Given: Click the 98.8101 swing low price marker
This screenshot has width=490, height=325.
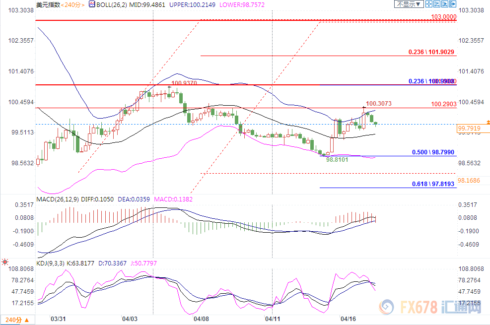Looking at the screenshot, I should click(x=339, y=160).
